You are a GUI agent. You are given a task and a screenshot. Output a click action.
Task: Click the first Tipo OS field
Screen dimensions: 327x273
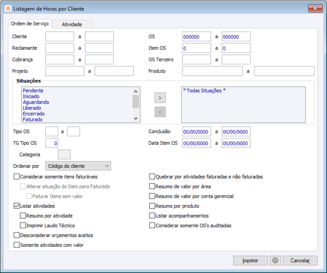coord(52,132)
